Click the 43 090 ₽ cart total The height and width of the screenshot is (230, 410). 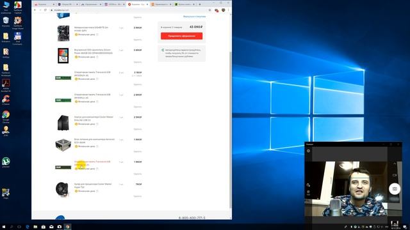196,27
